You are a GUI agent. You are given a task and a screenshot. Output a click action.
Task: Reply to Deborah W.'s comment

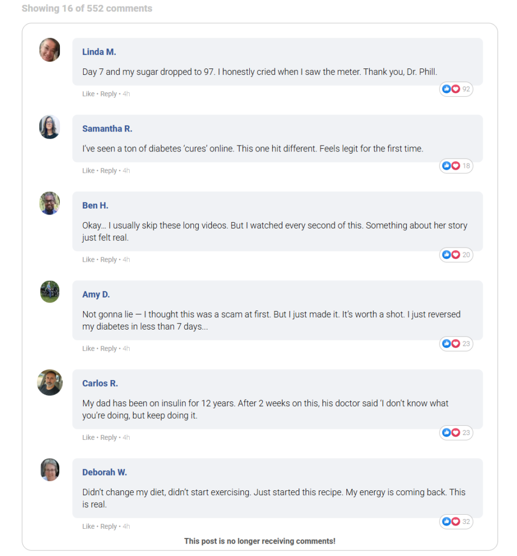109,526
